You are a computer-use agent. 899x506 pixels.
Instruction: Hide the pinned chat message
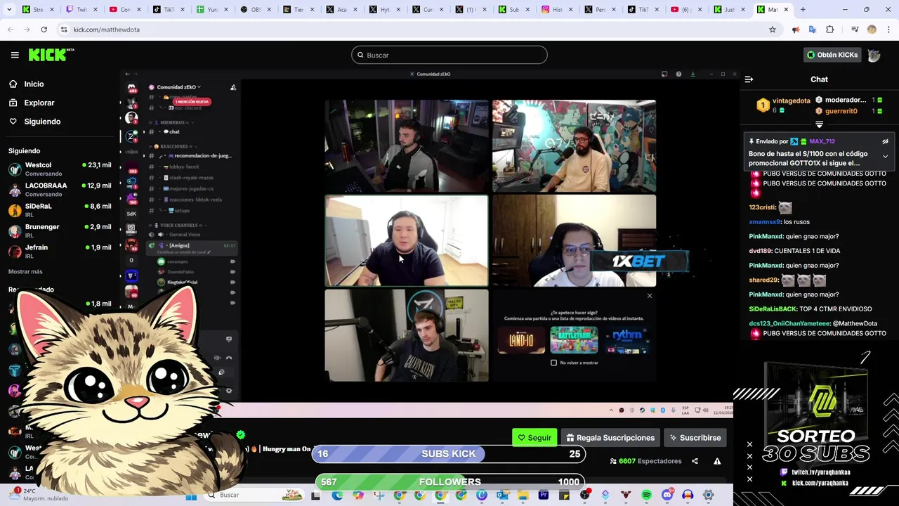point(885,141)
